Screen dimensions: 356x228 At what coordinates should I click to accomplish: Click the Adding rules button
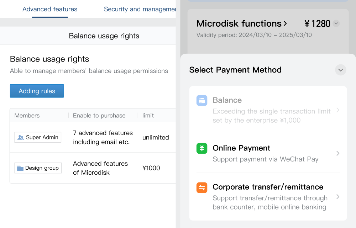(x=37, y=91)
